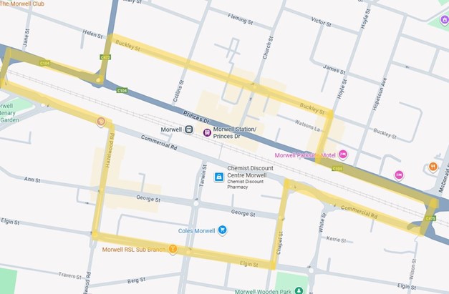Select the purple Morwell Station/Princes Dr bus icon
This screenshot has width=449, height=294.
[207, 132]
